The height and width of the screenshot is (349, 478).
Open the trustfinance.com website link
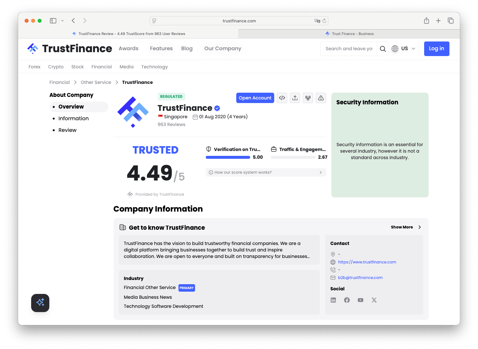pyautogui.click(x=367, y=262)
